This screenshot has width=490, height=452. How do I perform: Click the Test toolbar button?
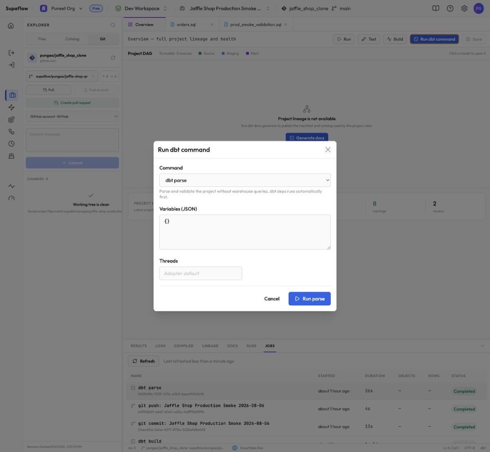coord(369,39)
